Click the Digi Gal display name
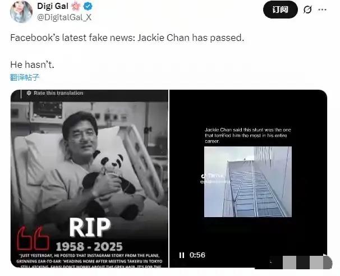Viewport: 340px width, 276px height. coord(53,6)
